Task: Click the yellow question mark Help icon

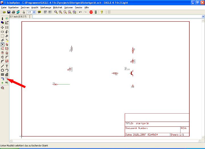Action: [102, 12]
